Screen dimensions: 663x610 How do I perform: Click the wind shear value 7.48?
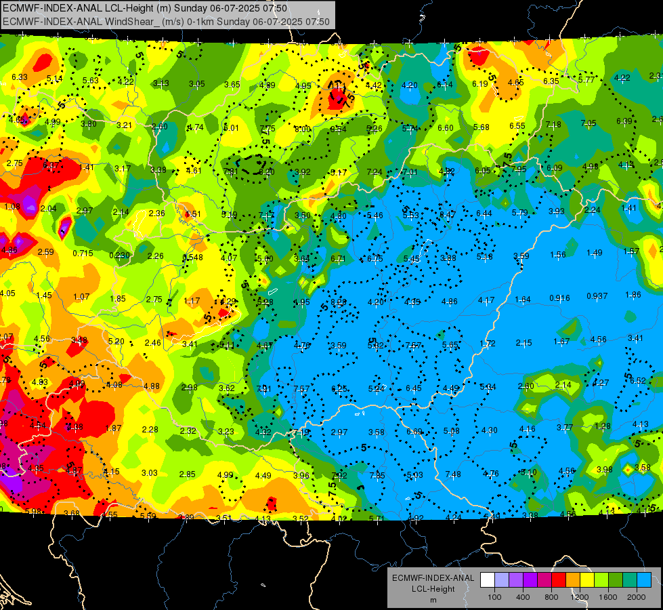(453, 474)
